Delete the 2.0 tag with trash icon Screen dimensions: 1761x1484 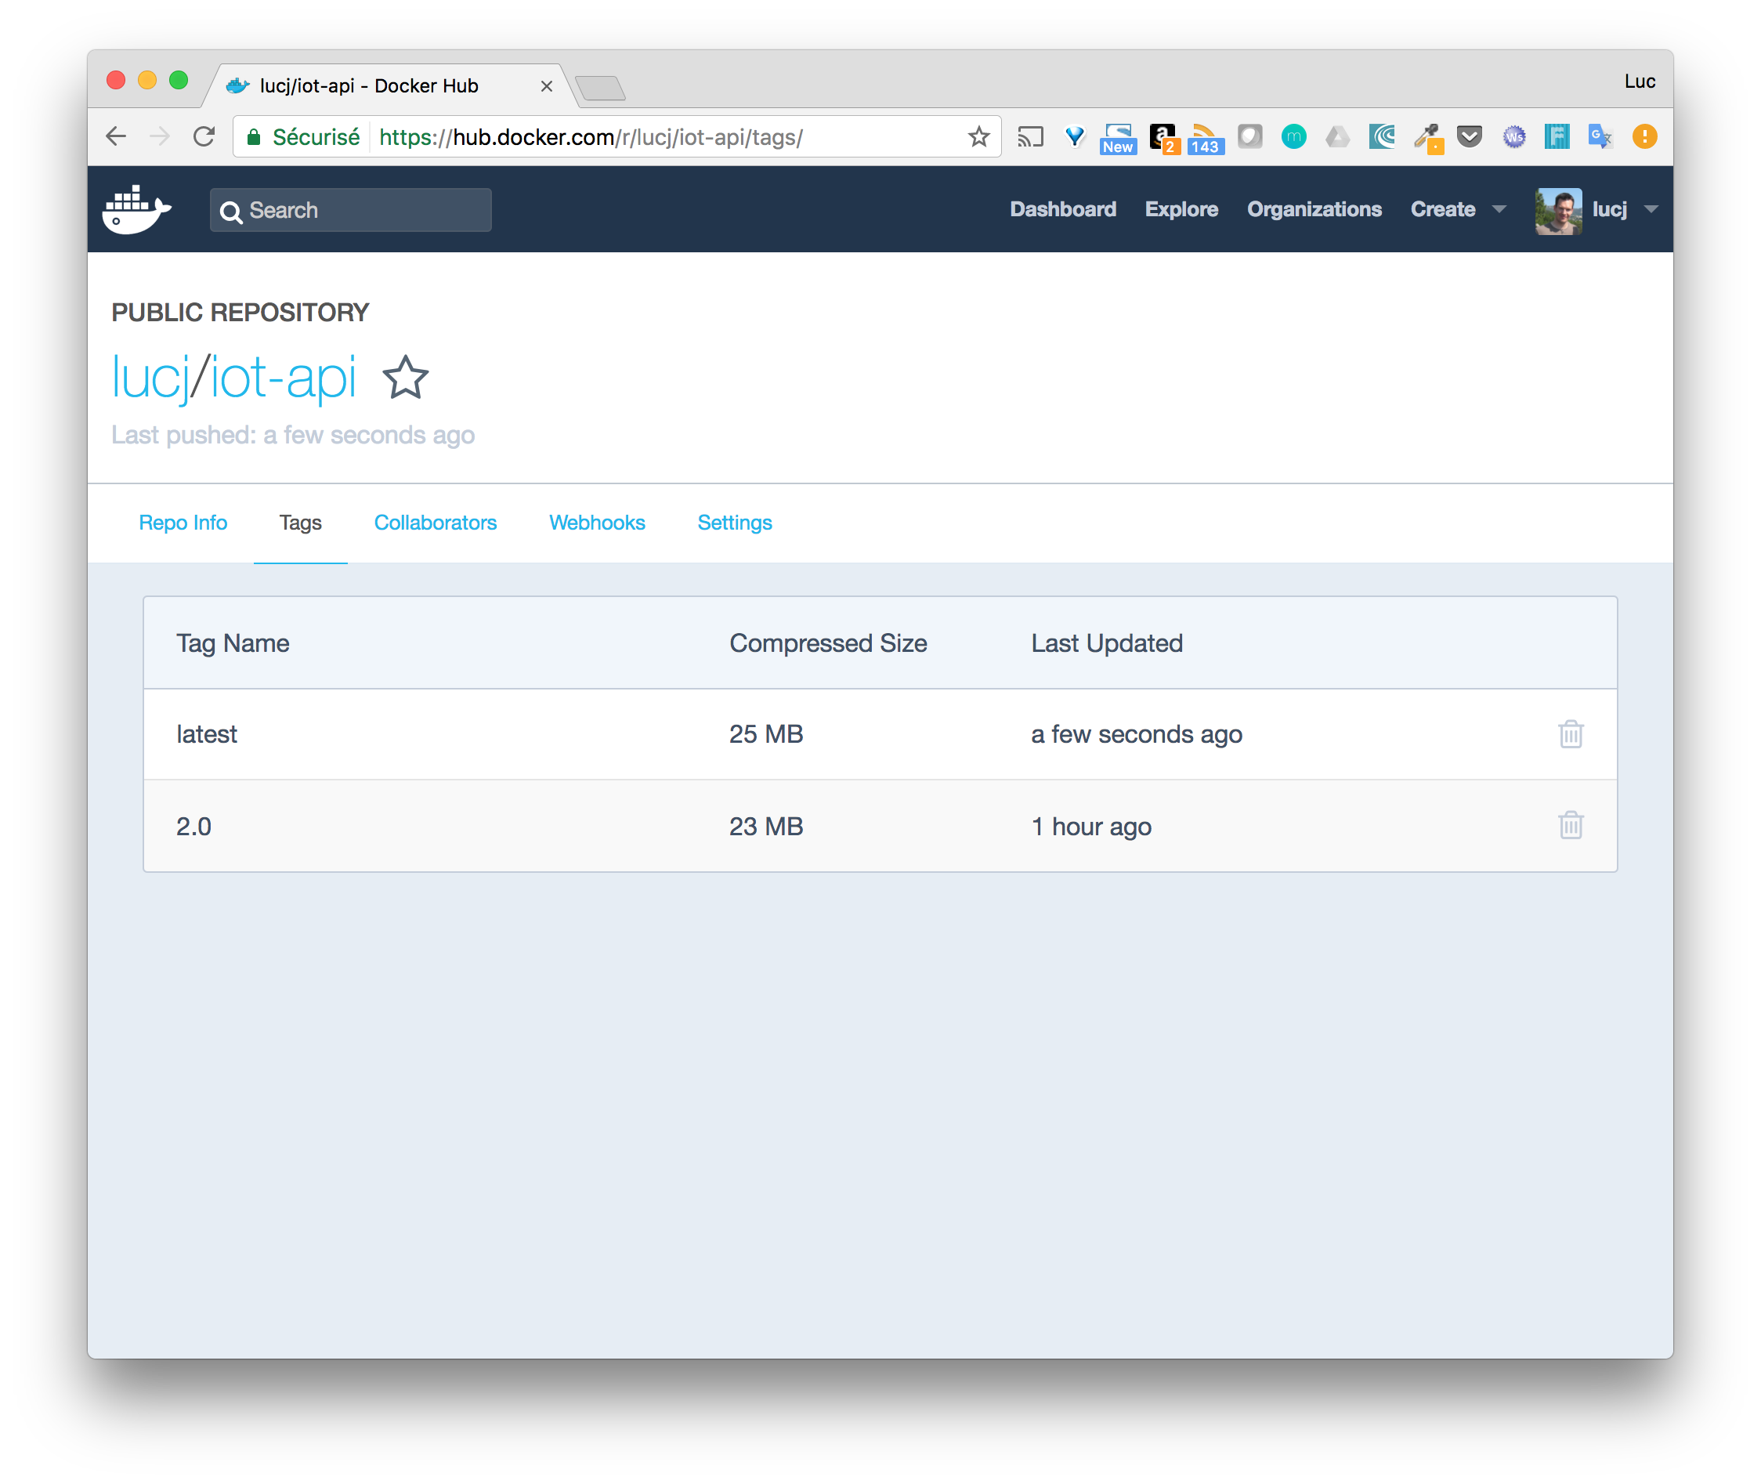1570,825
